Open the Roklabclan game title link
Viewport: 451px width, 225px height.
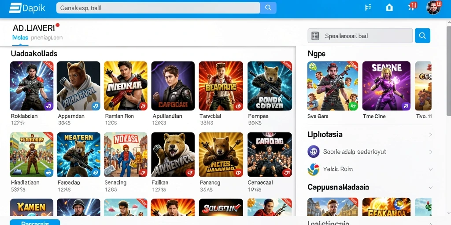[24, 116]
